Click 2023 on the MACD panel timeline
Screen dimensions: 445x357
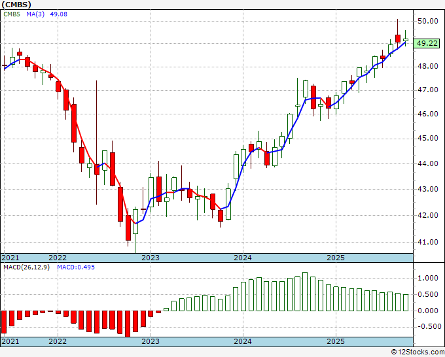(151, 341)
